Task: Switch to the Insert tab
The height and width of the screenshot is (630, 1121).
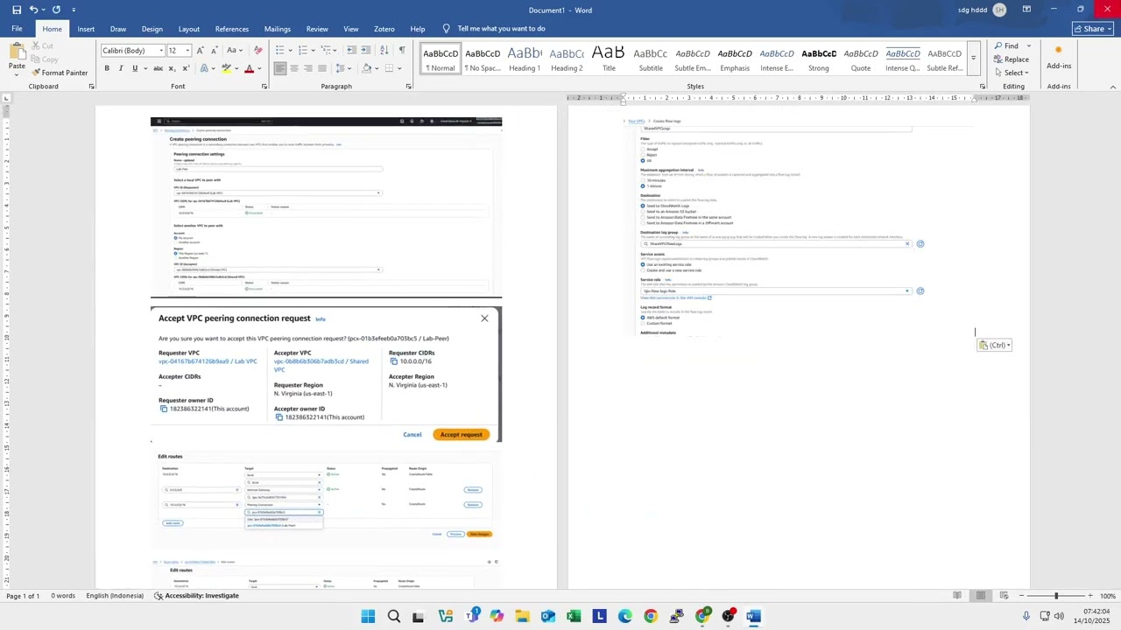Action: click(x=86, y=29)
